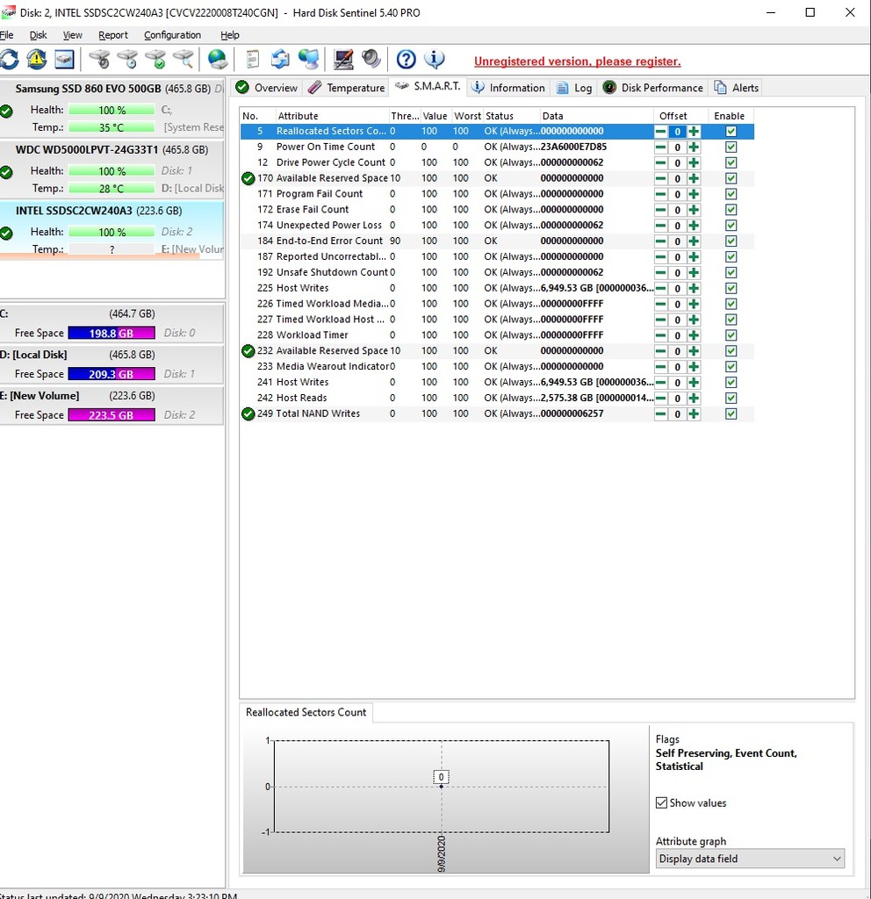Decrease offset for Total NAND Writes
Viewport: 871px width, 899px height.
pyautogui.click(x=660, y=414)
